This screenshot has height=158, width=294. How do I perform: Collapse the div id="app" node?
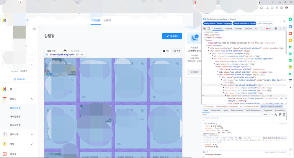207,46
